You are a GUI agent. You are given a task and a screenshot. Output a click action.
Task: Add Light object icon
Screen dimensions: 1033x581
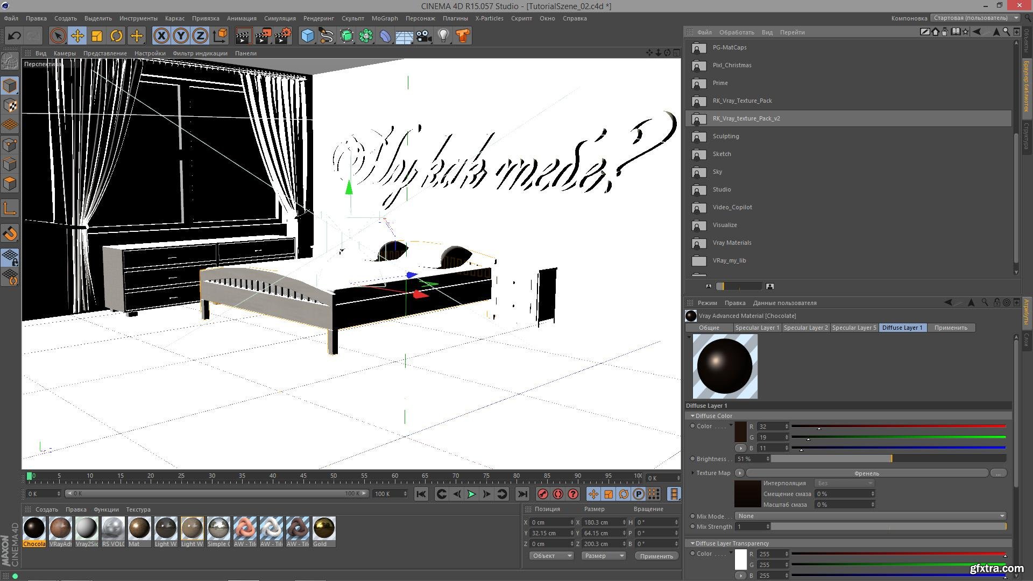[x=443, y=36]
